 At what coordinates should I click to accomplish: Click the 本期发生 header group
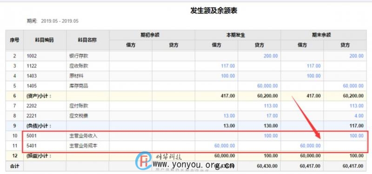tap(238, 35)
